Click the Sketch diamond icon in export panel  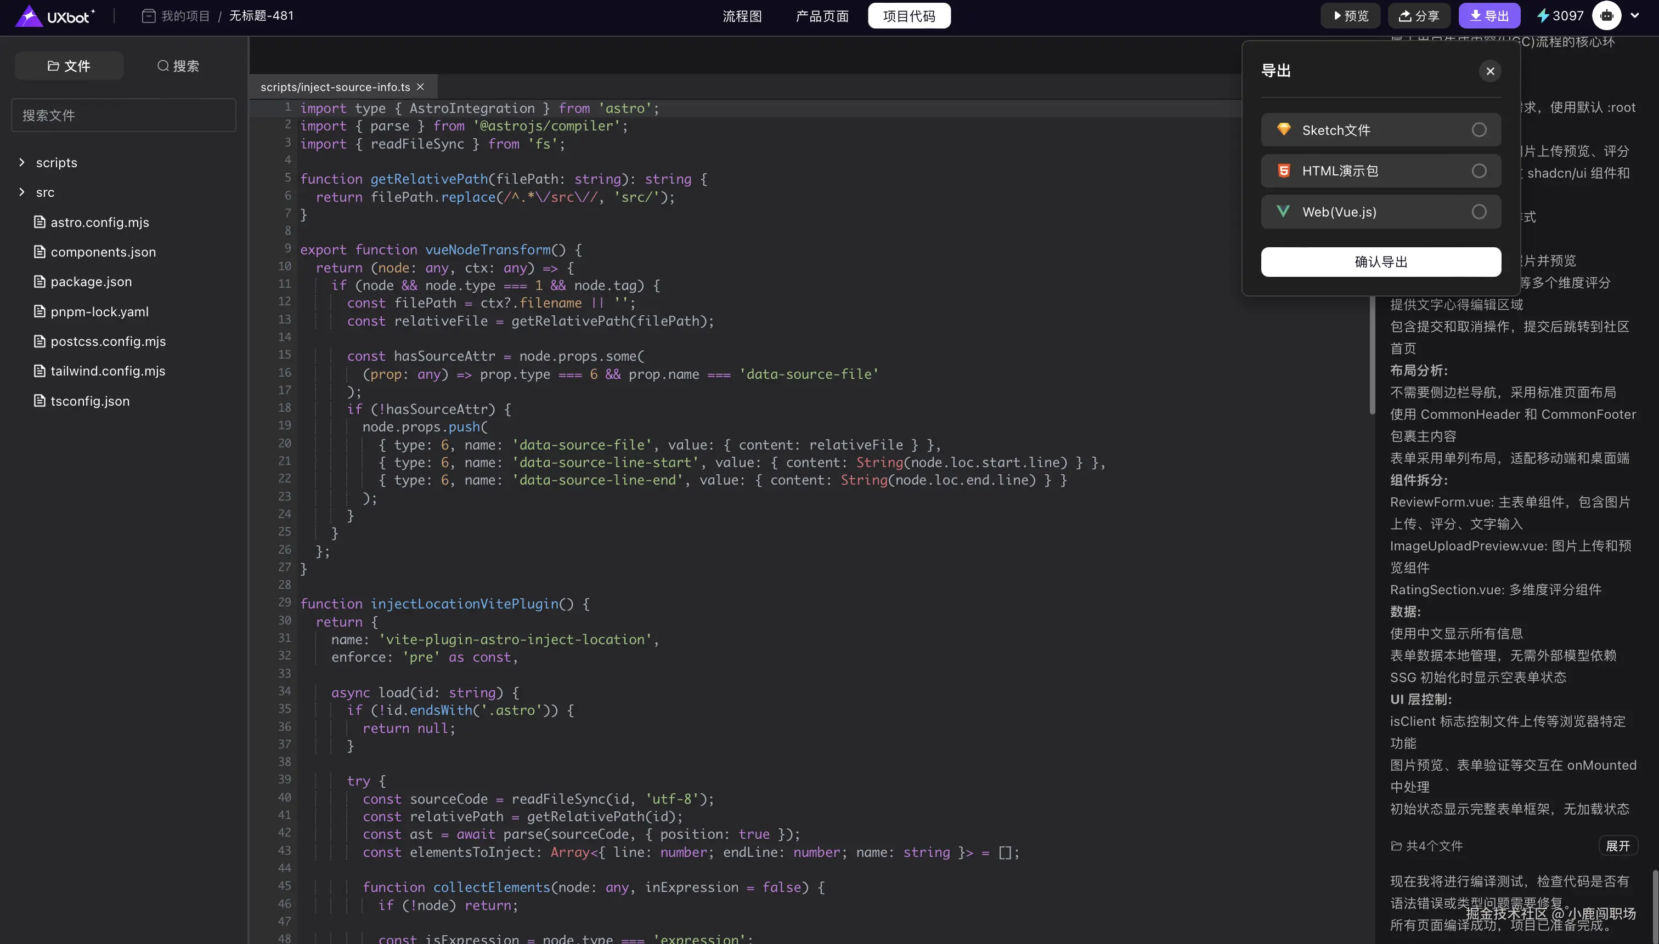point(1283,129)
